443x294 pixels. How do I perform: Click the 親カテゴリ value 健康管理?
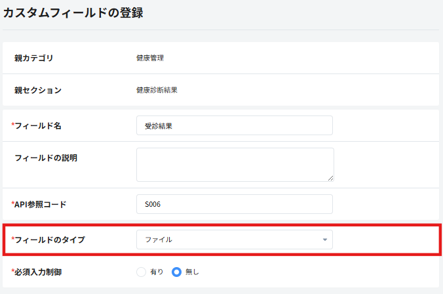[x=150, y=58]
